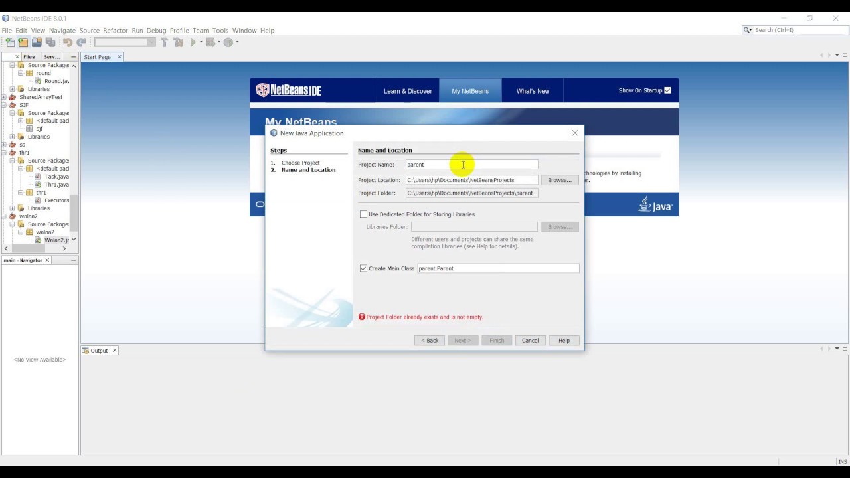Image resolution: width=850 pixels, height=478 pixels.
Task: Open the File menu
Action: point(7,31)
